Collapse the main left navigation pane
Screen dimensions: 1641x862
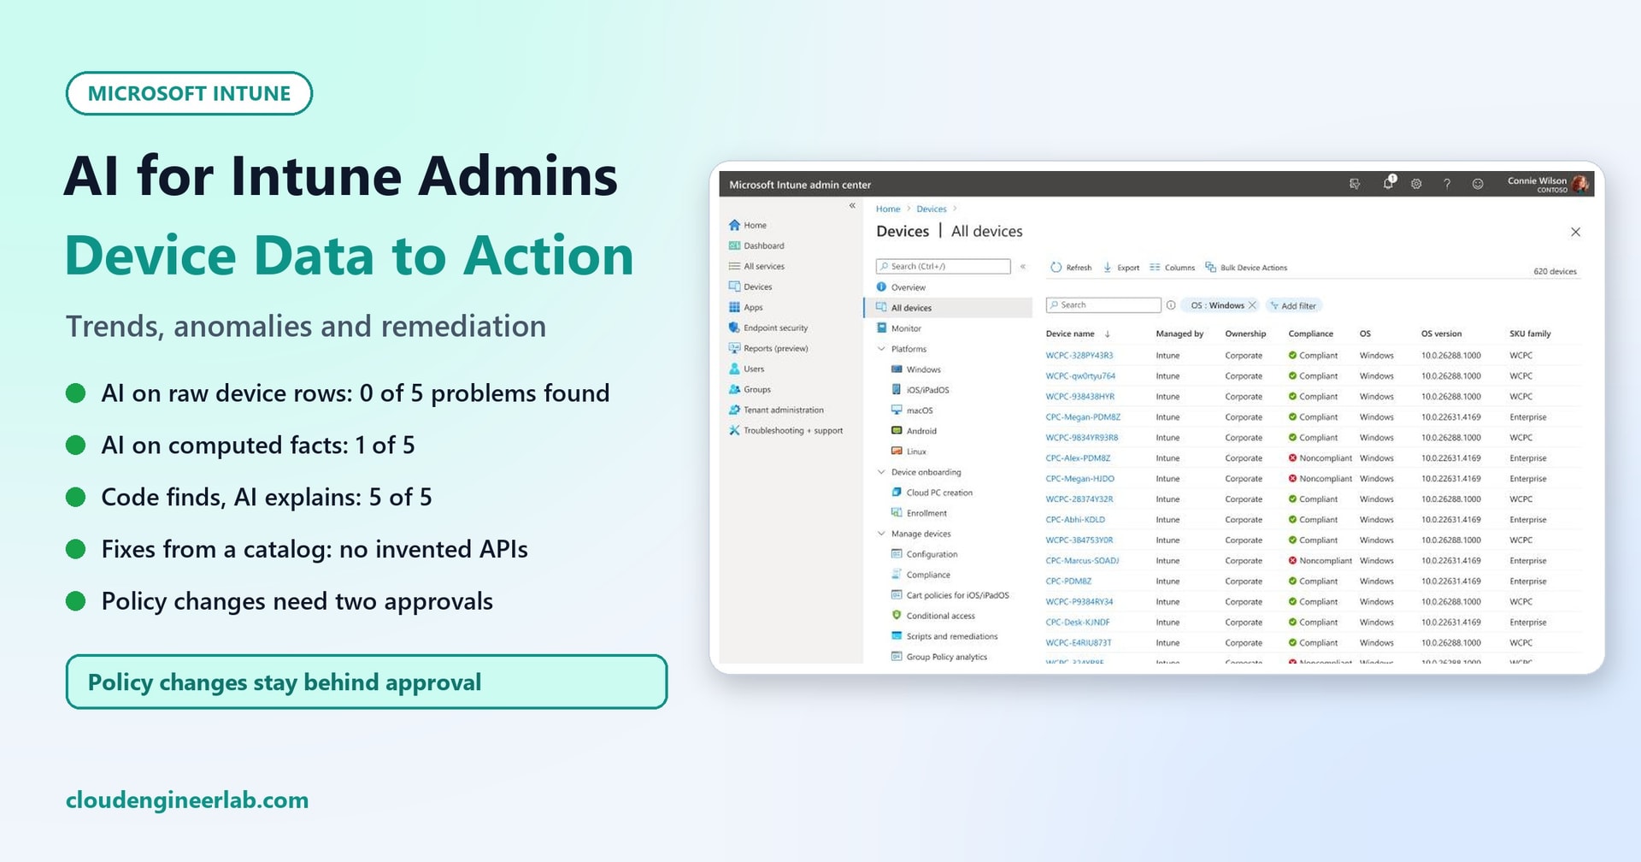tap(852, 206)
